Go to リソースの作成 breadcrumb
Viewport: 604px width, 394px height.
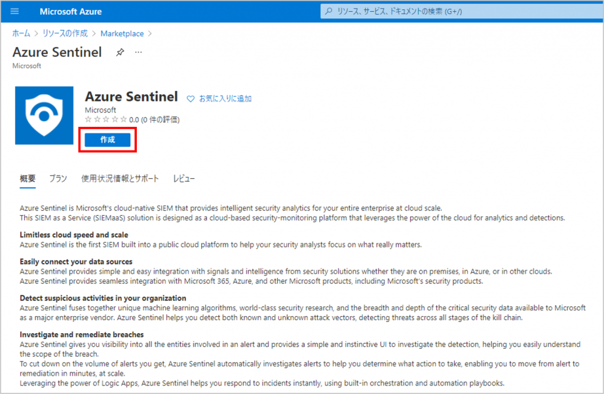[x=65, y=34]
